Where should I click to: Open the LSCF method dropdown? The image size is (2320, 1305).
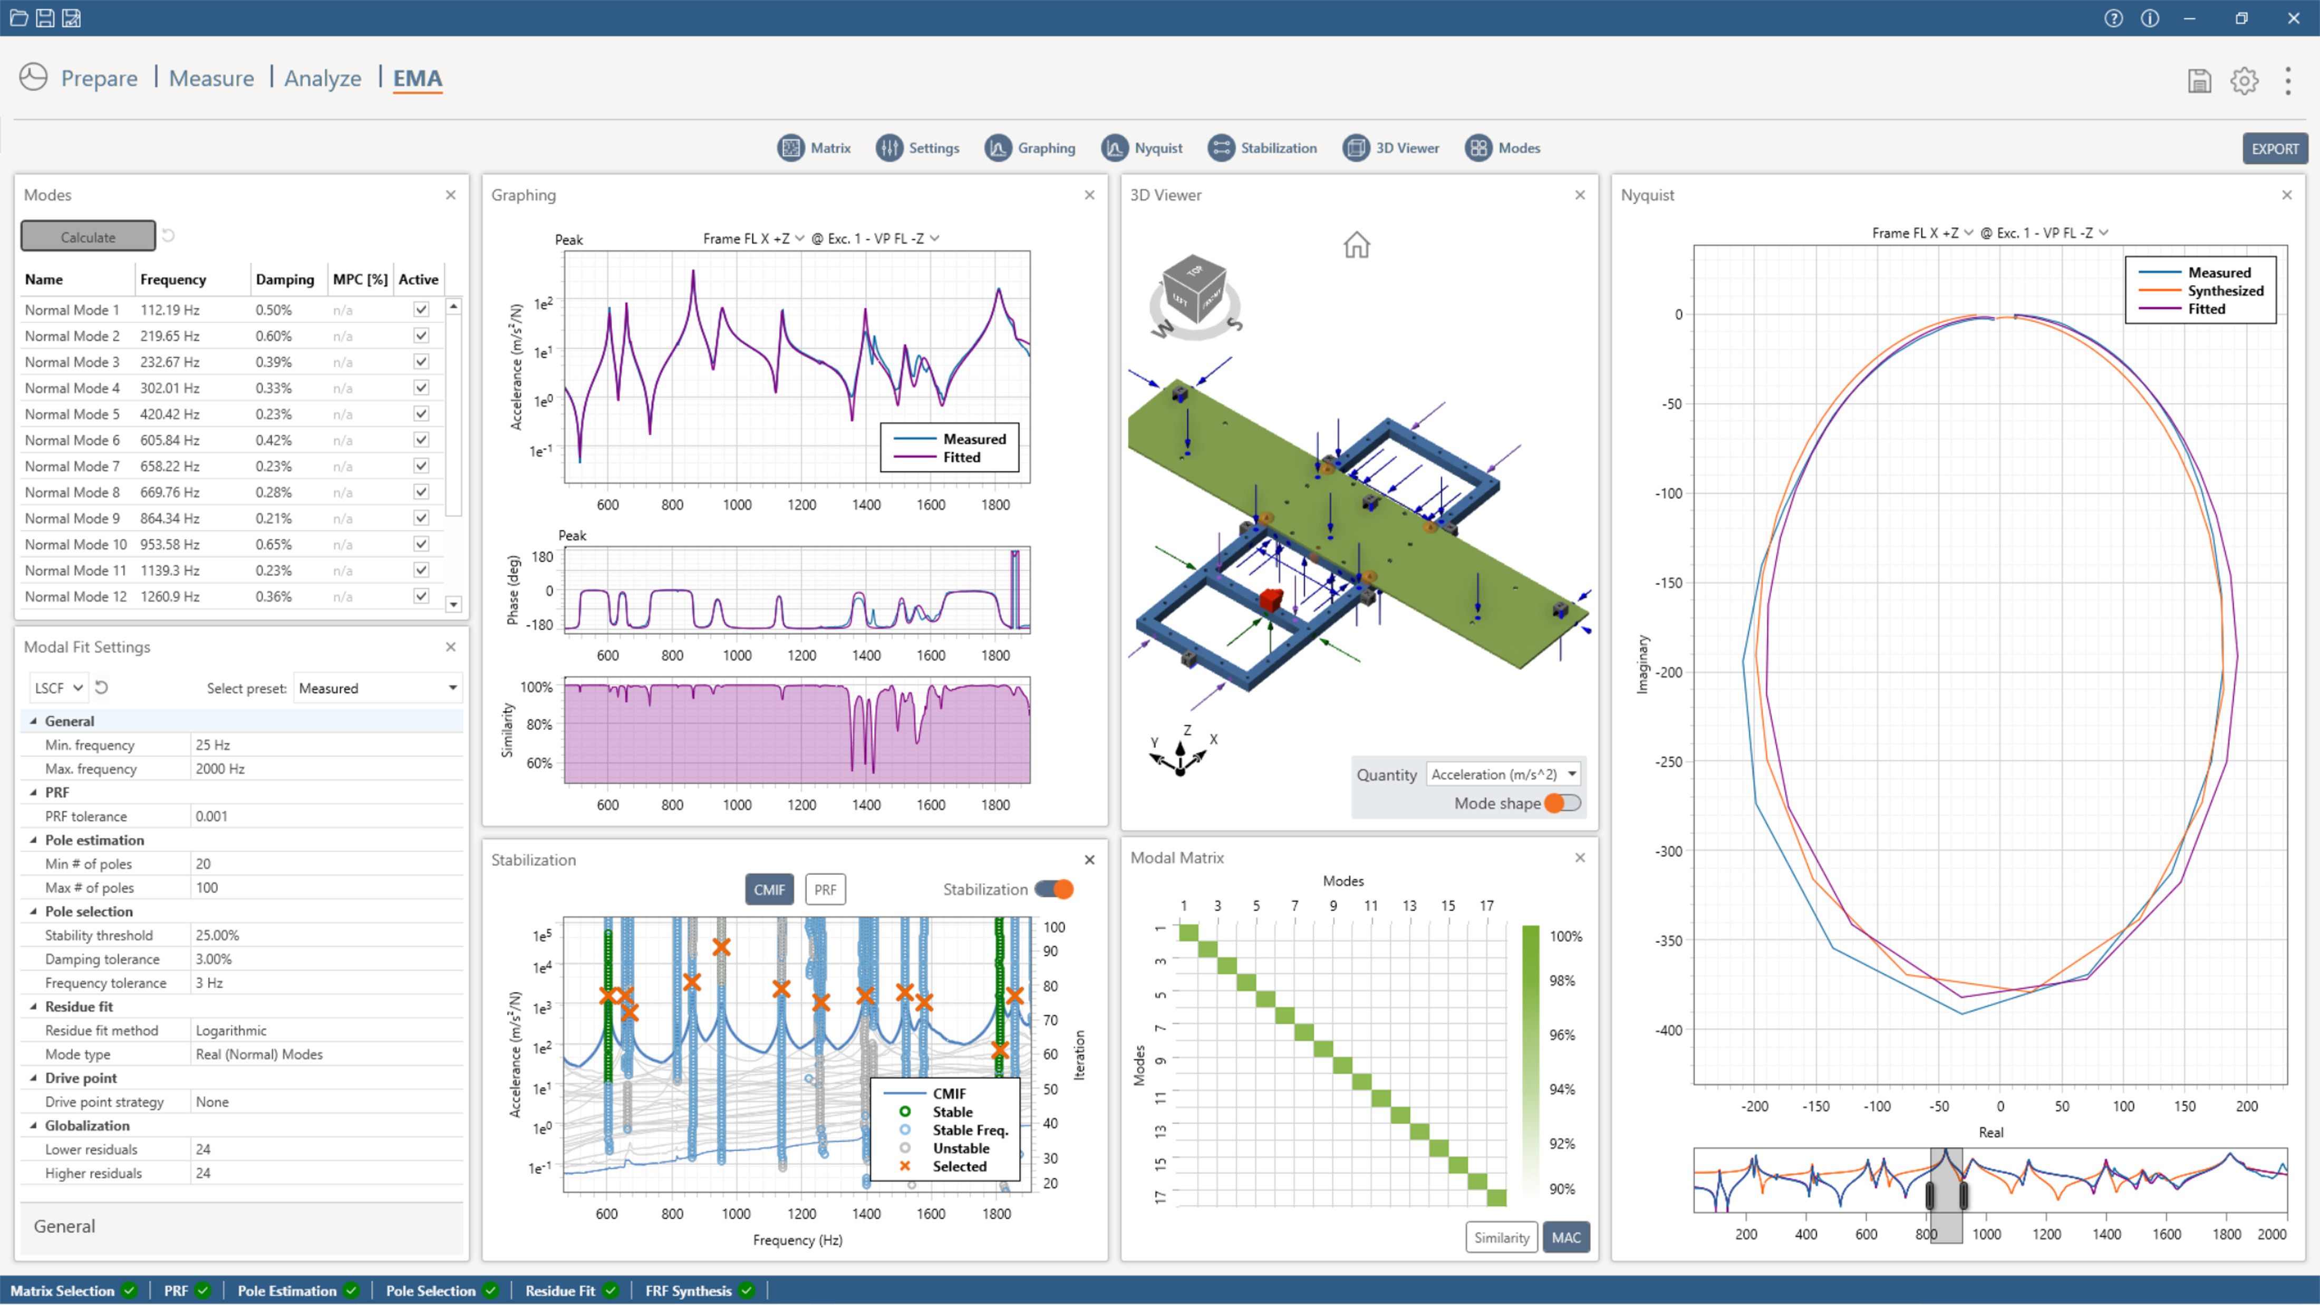[x=59, y=688]
